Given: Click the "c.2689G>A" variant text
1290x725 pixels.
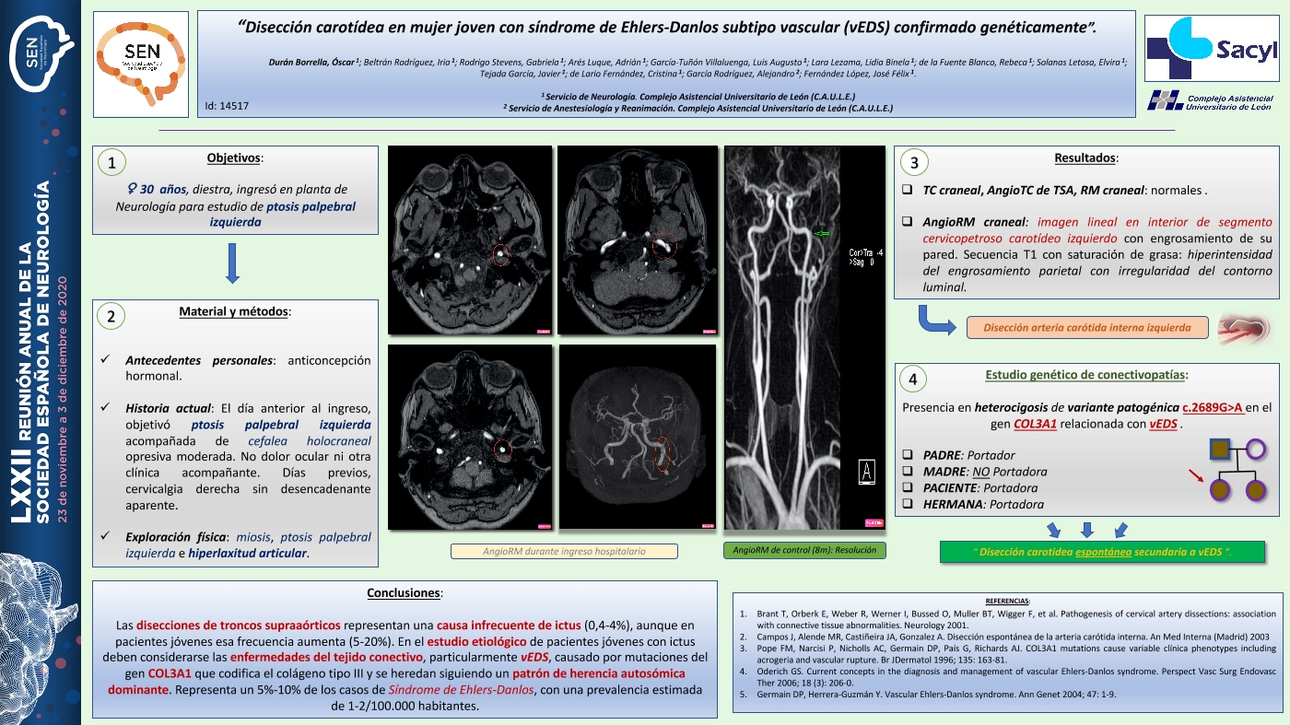Looking at the screenshot, I should (x=1214, y=407).
